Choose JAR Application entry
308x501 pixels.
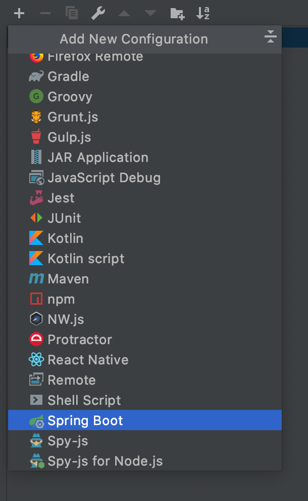coord(145,157)
